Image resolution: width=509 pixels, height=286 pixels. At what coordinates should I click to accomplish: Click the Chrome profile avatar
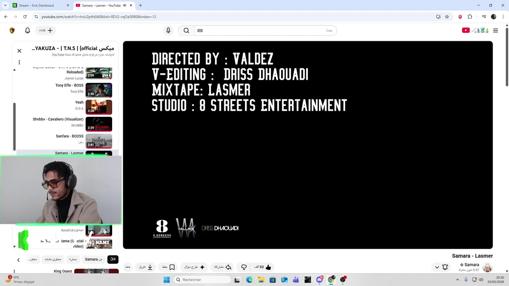click(x=493, y=17)
